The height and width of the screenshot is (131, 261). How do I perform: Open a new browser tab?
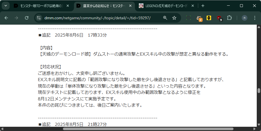[x=203, y=6]
